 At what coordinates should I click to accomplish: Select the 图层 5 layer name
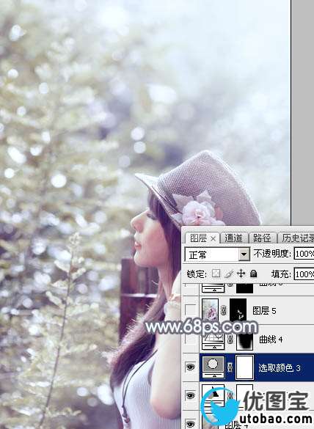[264, 310]
